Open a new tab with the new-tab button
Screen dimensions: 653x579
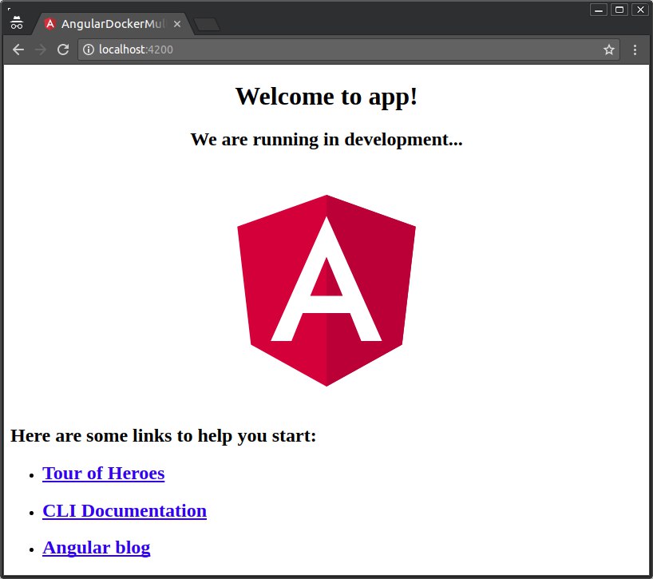(207, 25)
